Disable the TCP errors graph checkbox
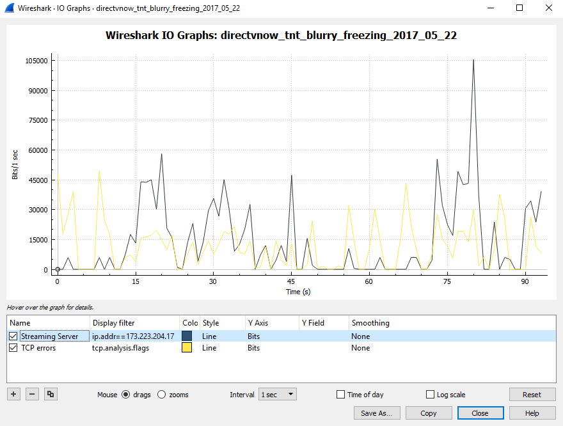Screen dimensions: 563x426 tap(13, 348)
